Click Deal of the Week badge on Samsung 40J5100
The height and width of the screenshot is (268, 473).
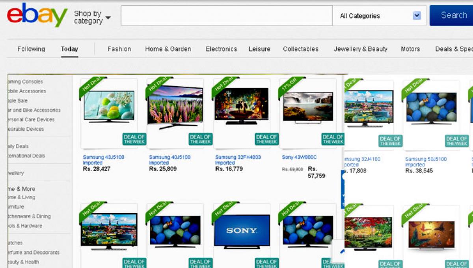pyautogui.click(x=201, y=139)
